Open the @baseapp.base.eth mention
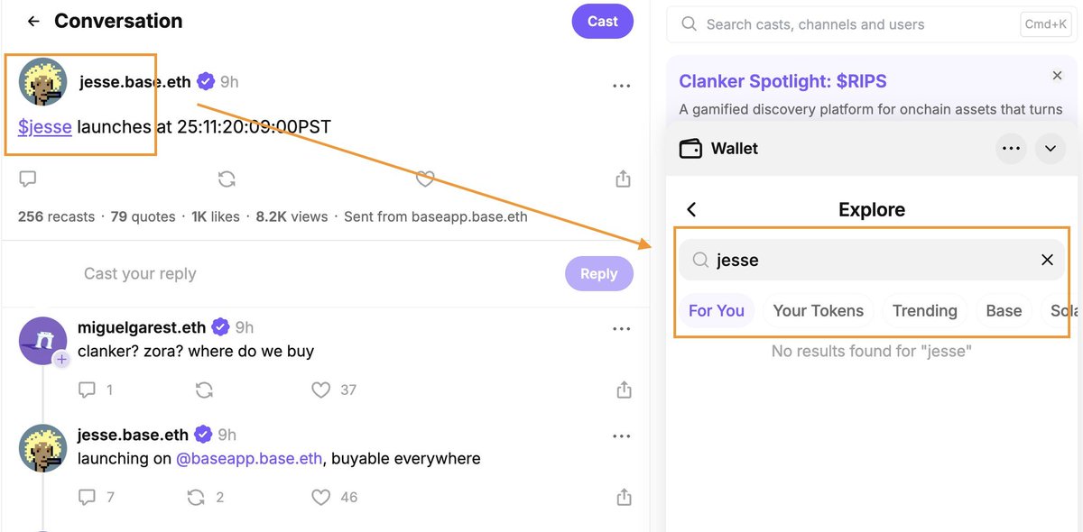This screenshot has height=532, width=1083. (249, 459)
